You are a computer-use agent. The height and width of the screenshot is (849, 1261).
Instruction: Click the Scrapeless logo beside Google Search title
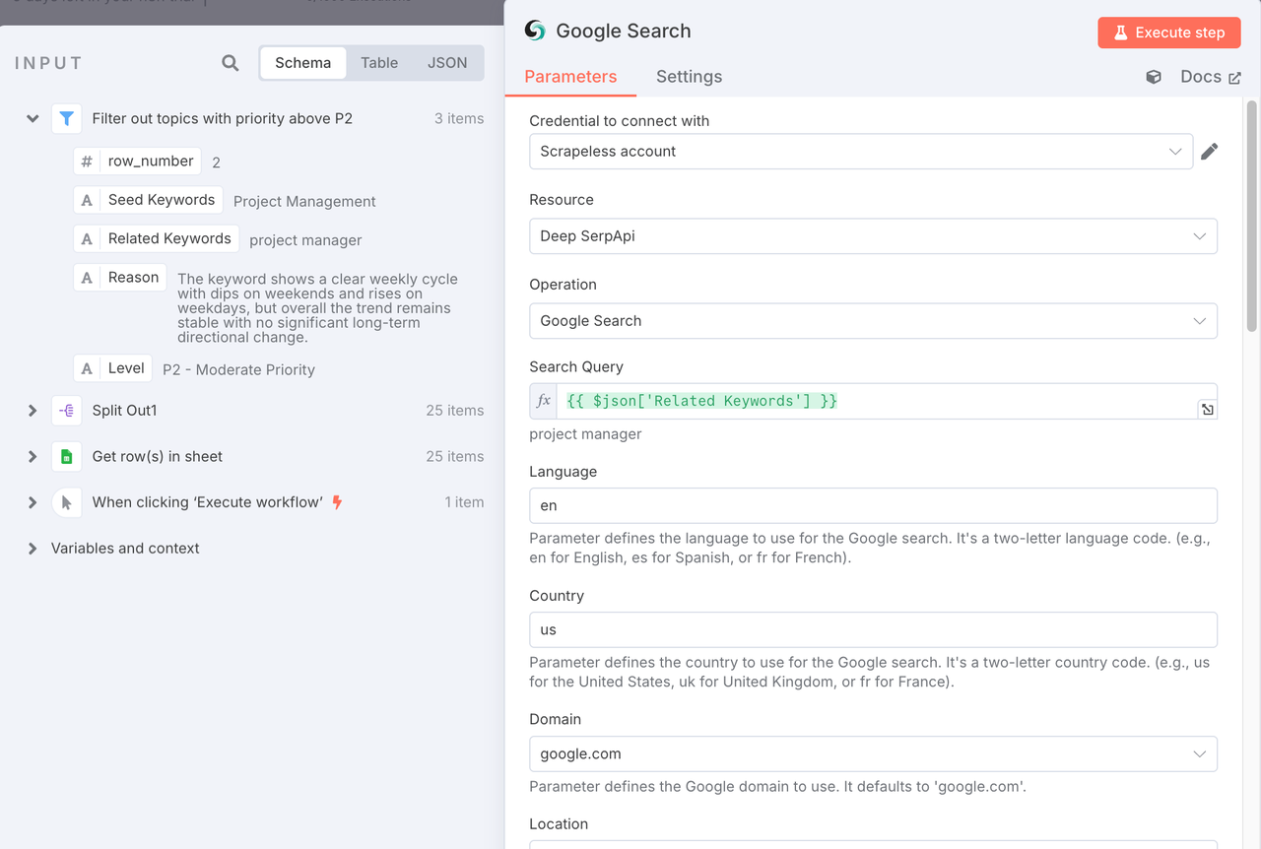point(535,31)
